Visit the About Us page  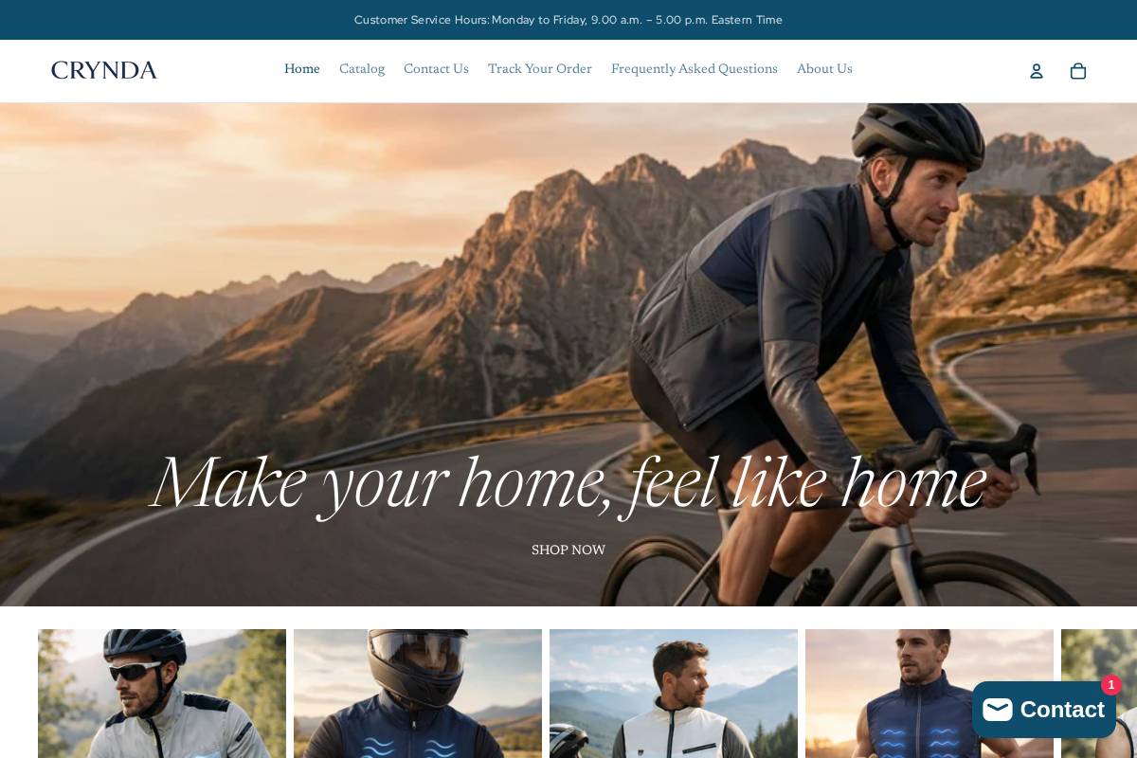pyautogui.click(x=824, y=69)
